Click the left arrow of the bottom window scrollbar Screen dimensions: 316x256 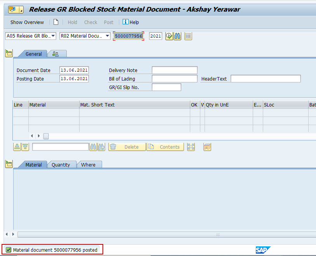pyautogui.click(x=7, y=234)
